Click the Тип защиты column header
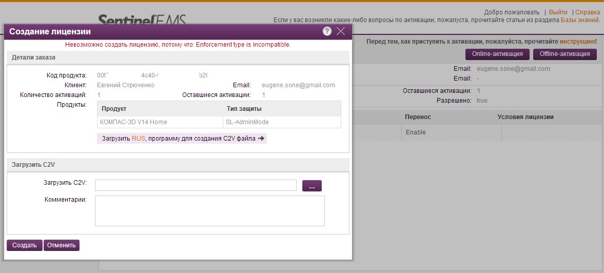This screenshot has width=604, height=273. pyautogui.click(x=282, y=109)
